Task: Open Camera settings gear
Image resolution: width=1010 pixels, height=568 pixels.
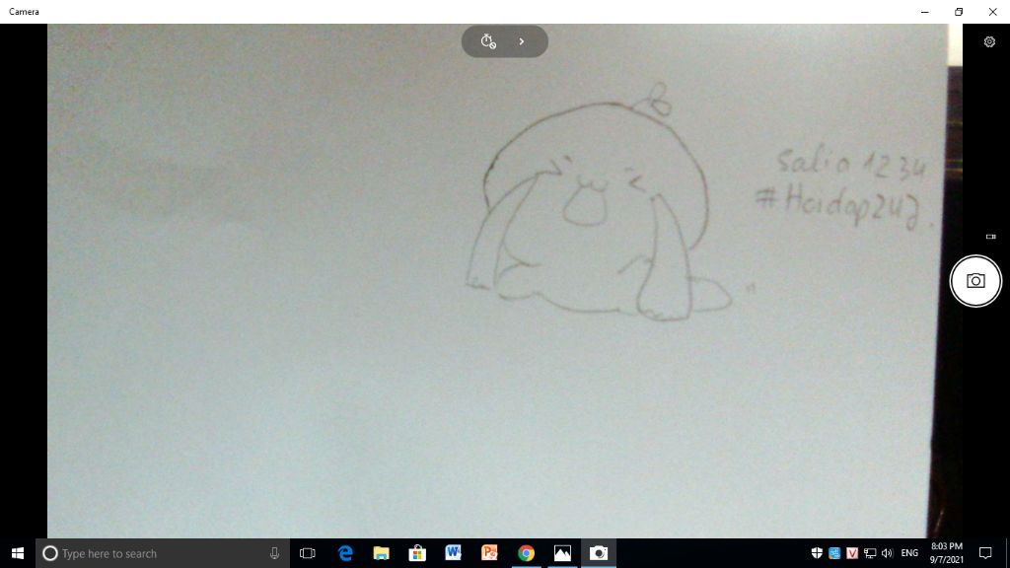Action: pos(989,41)
